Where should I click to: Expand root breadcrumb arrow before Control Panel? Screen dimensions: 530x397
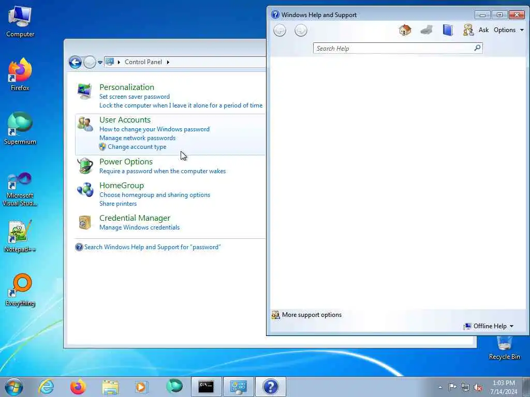click(119, 62)
